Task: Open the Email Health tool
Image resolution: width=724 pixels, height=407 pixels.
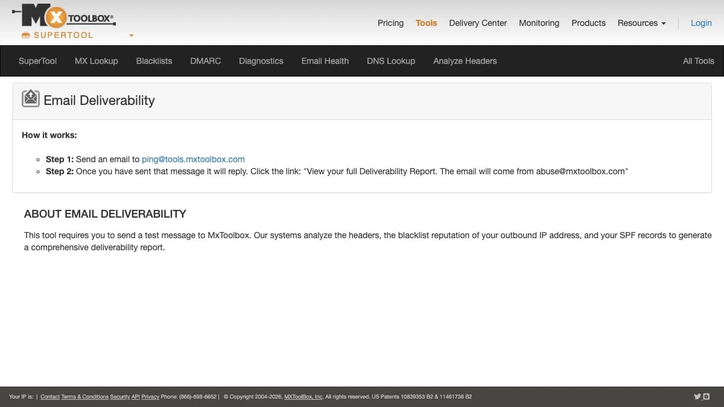Action: point(325,61)
